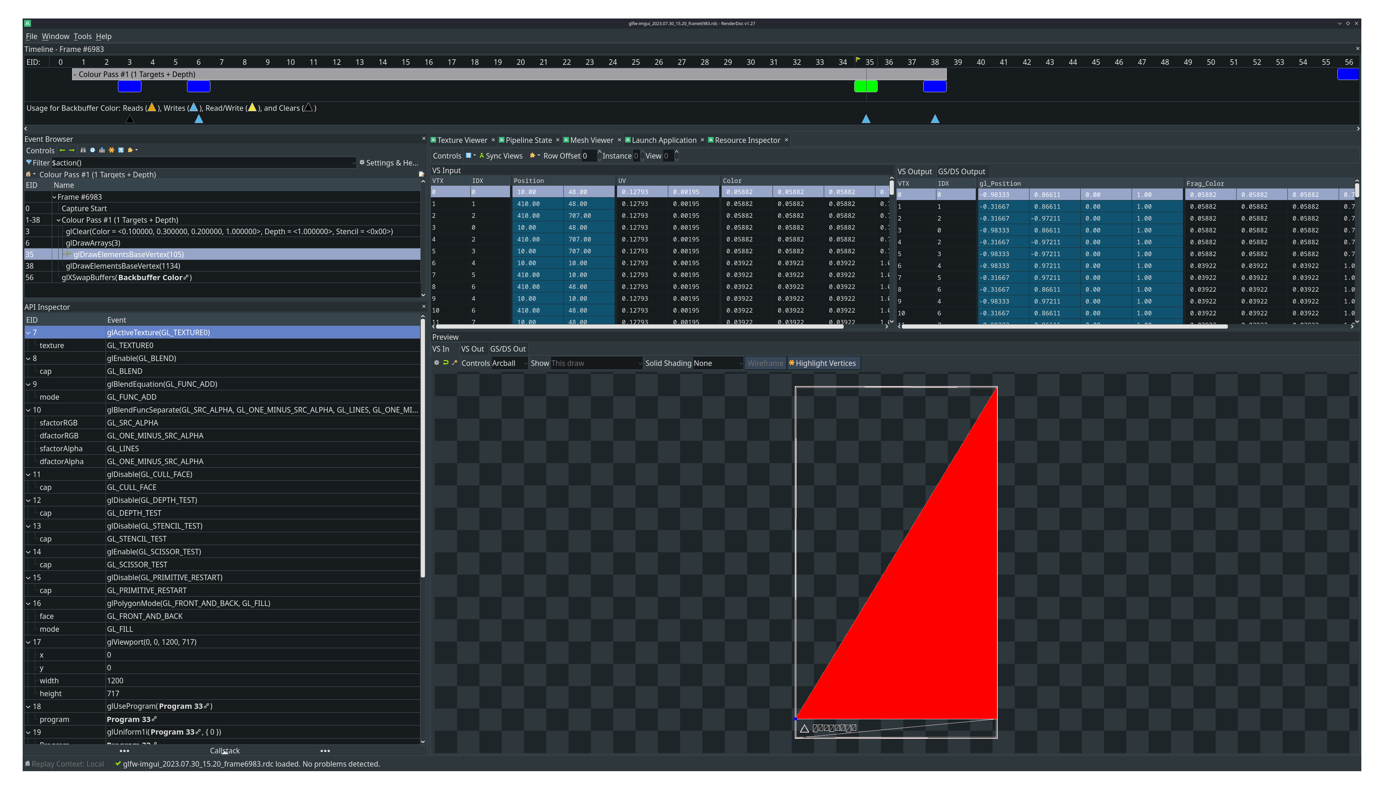The image size is (1384, 798).
Task: Toggle the Wireframe button
Action: coord(765,363)
